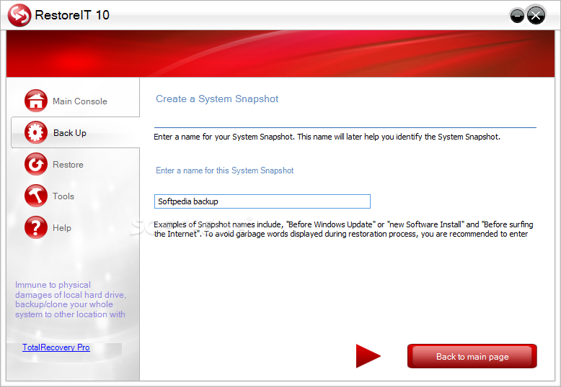Click the instruction line about identifying the snapshot

coord(327,137)
